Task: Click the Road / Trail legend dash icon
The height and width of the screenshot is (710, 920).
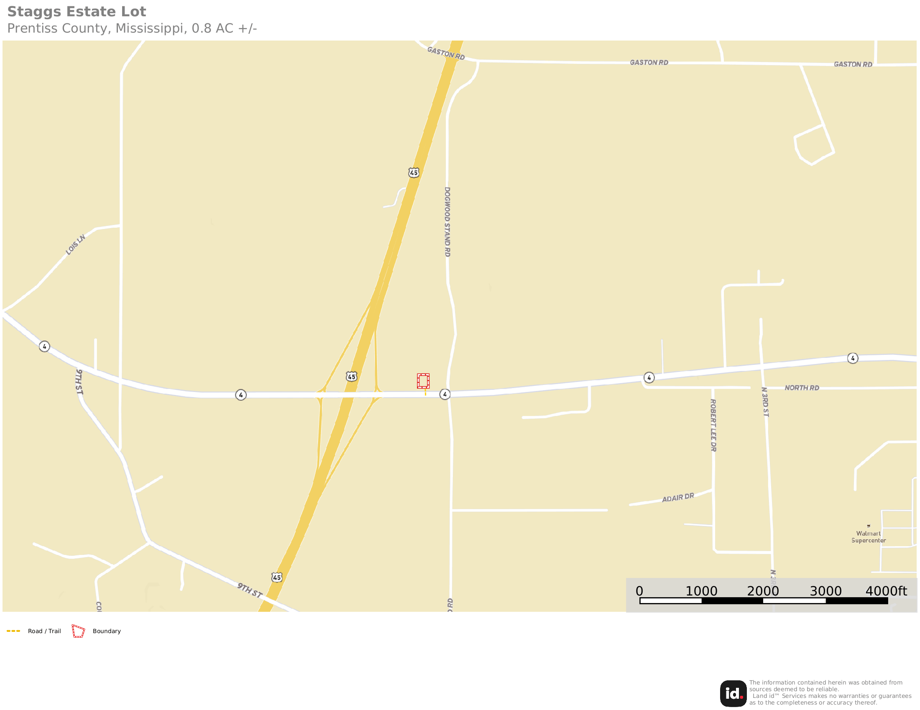Action: click(x=13, y=631)
